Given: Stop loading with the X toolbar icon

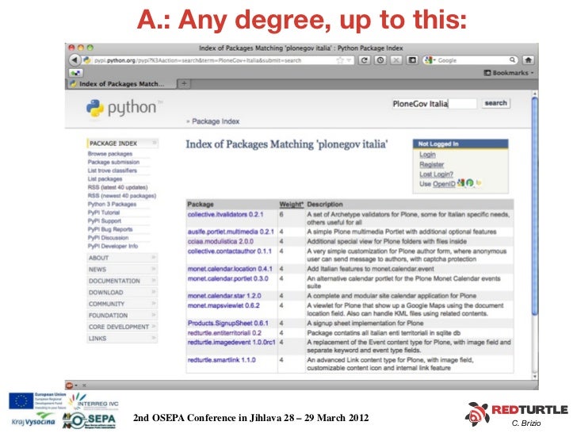Looking at the screenshot, I should coord(396,60).
